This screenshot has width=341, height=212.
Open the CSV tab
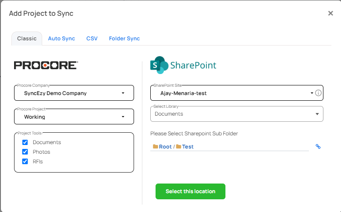pos(92,39)
